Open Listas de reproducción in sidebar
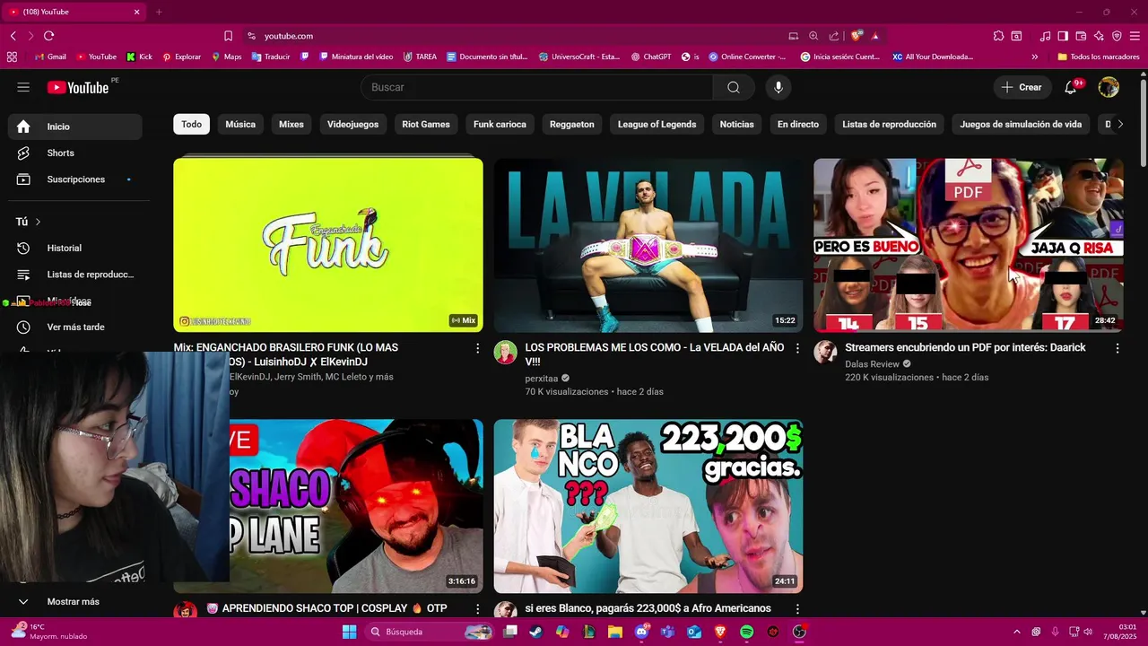Screen dimensions: 1148x646 (74, 275)
